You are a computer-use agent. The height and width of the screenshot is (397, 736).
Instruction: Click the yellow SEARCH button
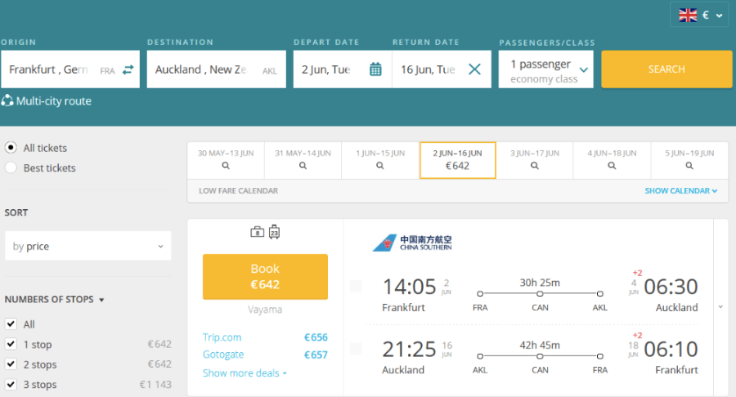(666, 69)
